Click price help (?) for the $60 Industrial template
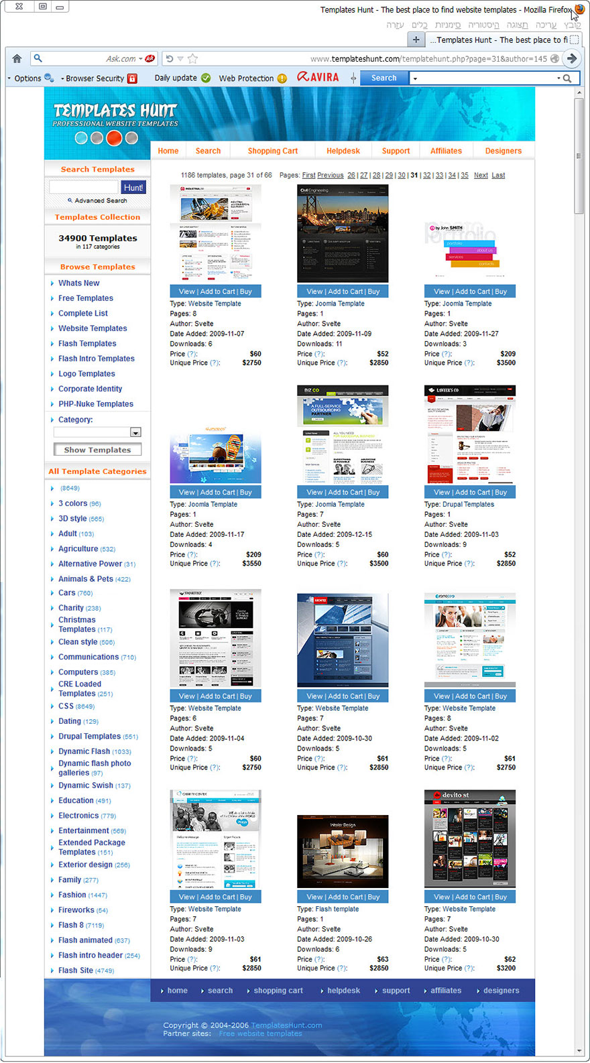 pos(192,354)
